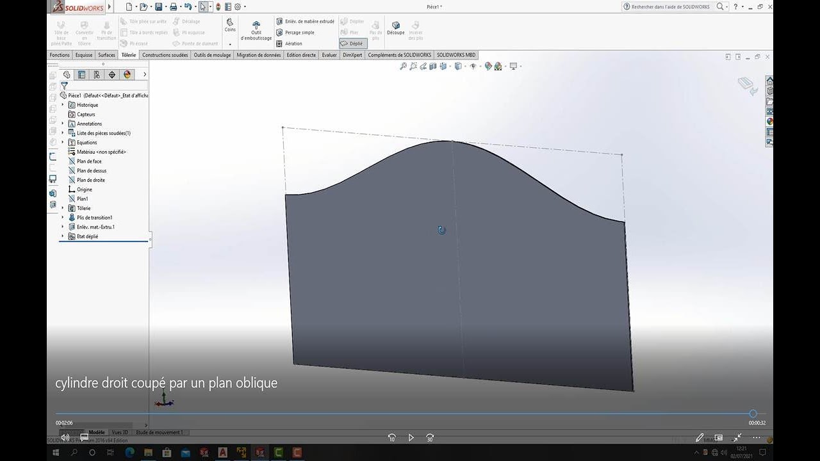Play the video with the play button
Screen dimensions: 820x461
411,438
